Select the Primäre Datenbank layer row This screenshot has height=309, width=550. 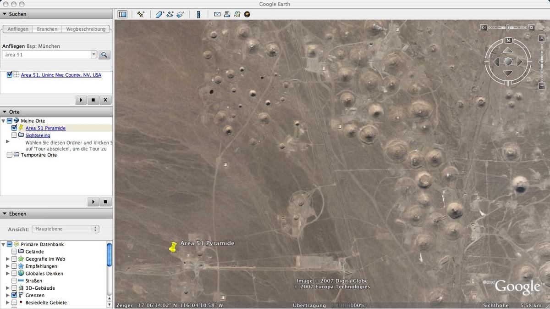coord(42,244)
